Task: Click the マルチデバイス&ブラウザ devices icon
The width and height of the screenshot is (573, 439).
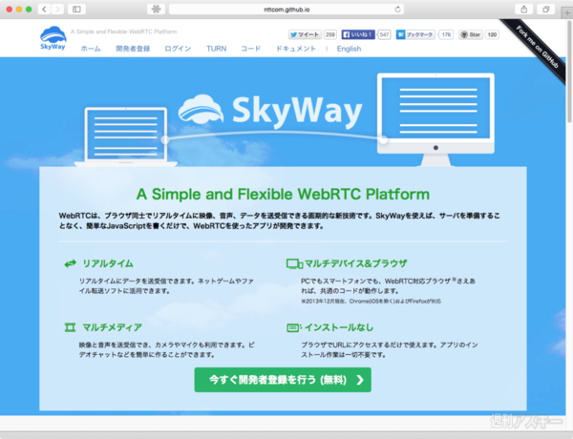Action: (294, 263)
